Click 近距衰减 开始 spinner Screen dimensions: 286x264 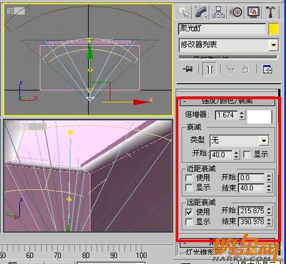269,178
